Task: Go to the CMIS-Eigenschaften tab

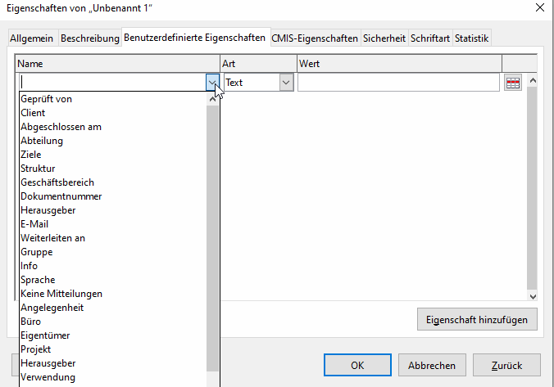Action: [315, 38]
